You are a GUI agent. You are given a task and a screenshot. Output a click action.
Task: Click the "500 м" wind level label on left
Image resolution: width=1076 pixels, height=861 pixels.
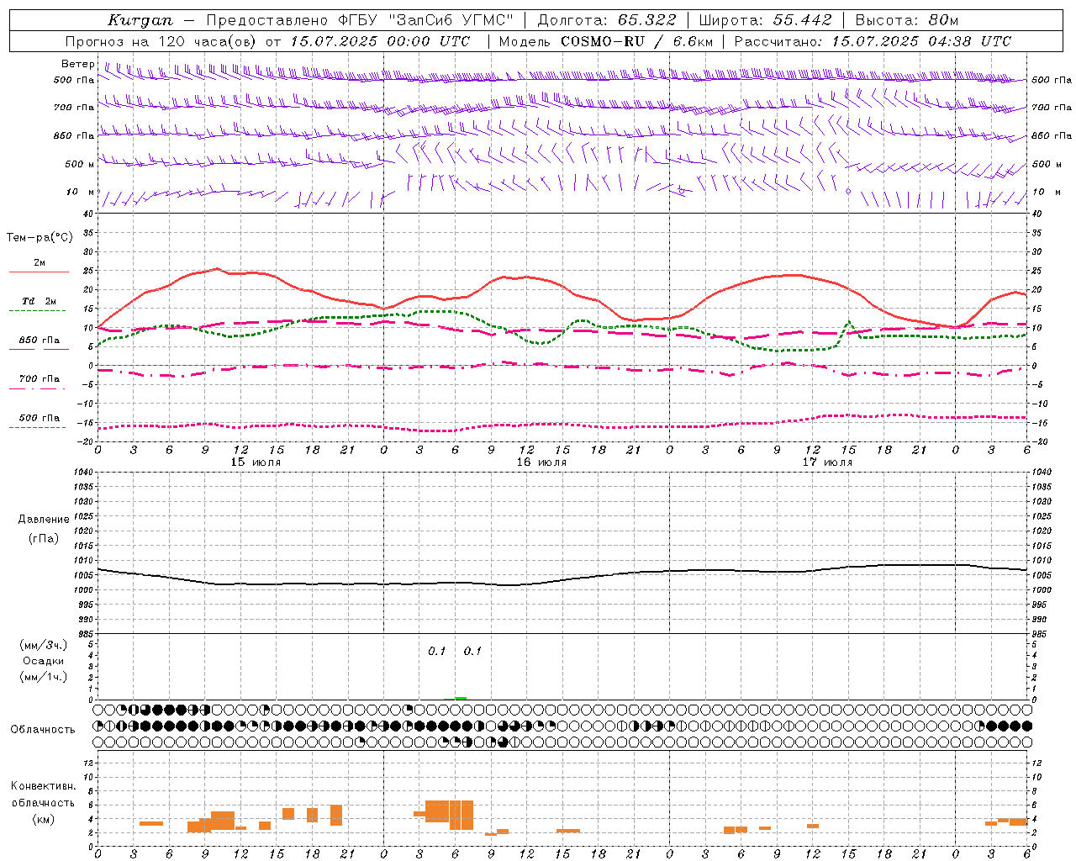pyautogui.click(x=80, y=164)
